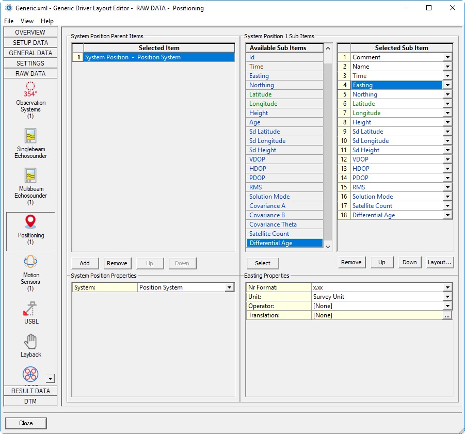Open the Multibeam Echosounder section
Screen dimensions: 465x434
pyautogui.click(x=30, y=176)
